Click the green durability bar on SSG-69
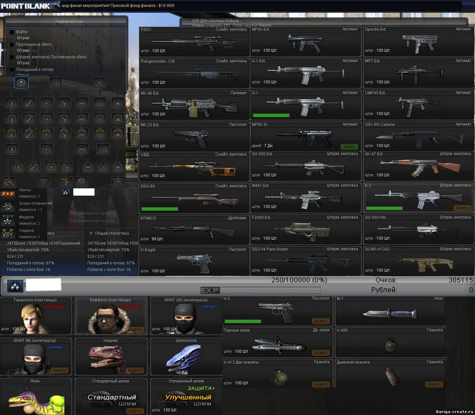 click(x=160, y=209)
